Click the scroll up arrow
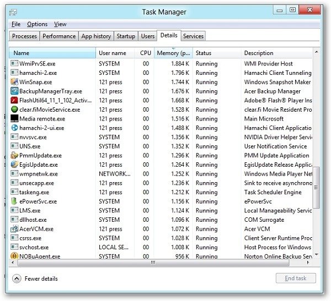The height and width of the screenshot is (301, 331). (x=316, y=52)
